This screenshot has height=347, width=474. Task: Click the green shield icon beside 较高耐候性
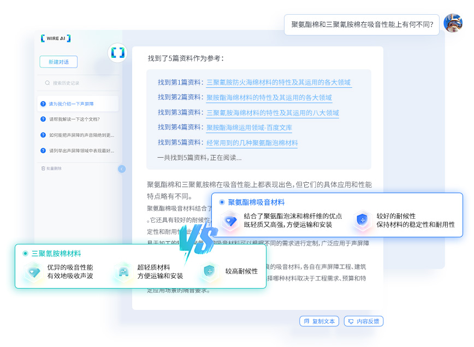click(209, 271)
